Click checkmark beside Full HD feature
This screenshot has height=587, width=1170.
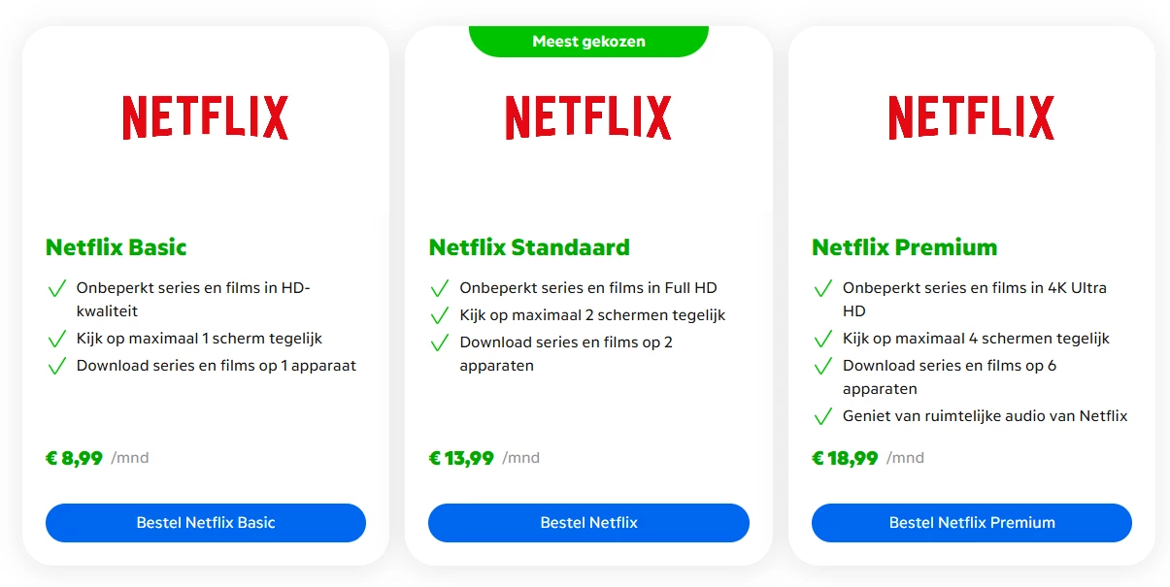click(440, 288)
